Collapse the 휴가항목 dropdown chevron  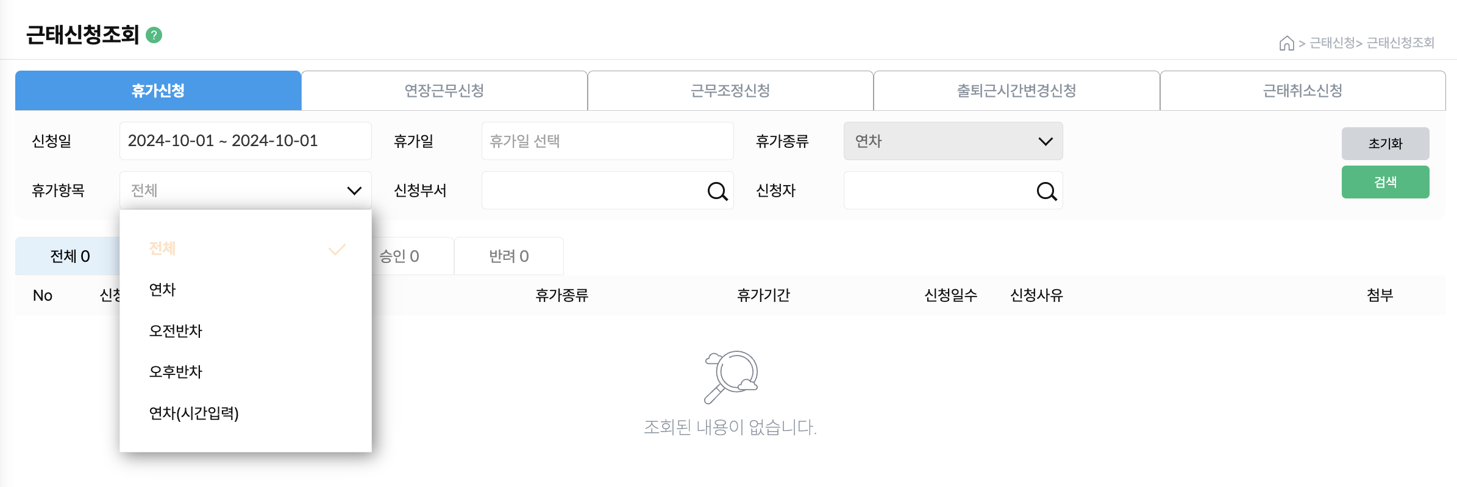click(x=354, y=191)
